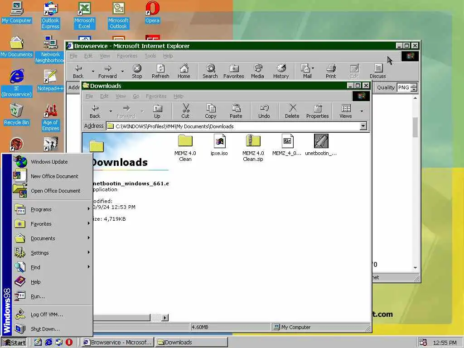Viewport: 464px width, 348px height.
Task: Click Copy in Downloads toolbar
Action: 210,111
